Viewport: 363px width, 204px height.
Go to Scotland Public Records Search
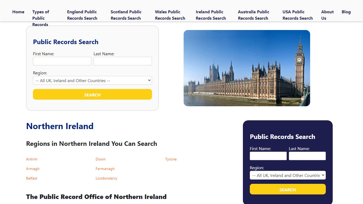click(x=126, y=15)
